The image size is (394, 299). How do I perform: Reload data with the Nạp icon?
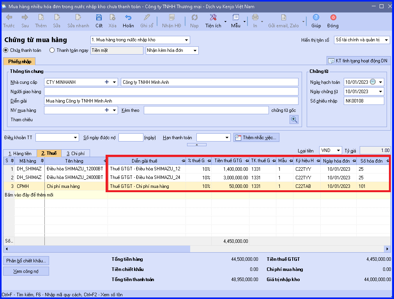coord(194,17)
